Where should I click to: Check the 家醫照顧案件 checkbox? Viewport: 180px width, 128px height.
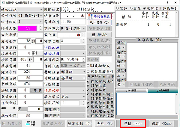88,71
